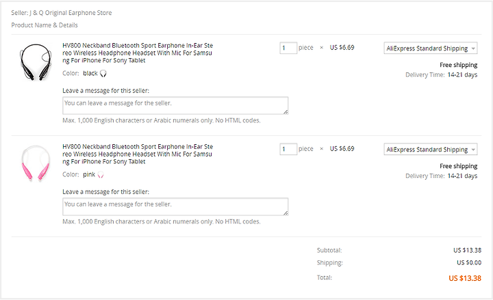Click the small pink color swatch icon
Viewport: 493px width, 300px height.
click(101, 175)
